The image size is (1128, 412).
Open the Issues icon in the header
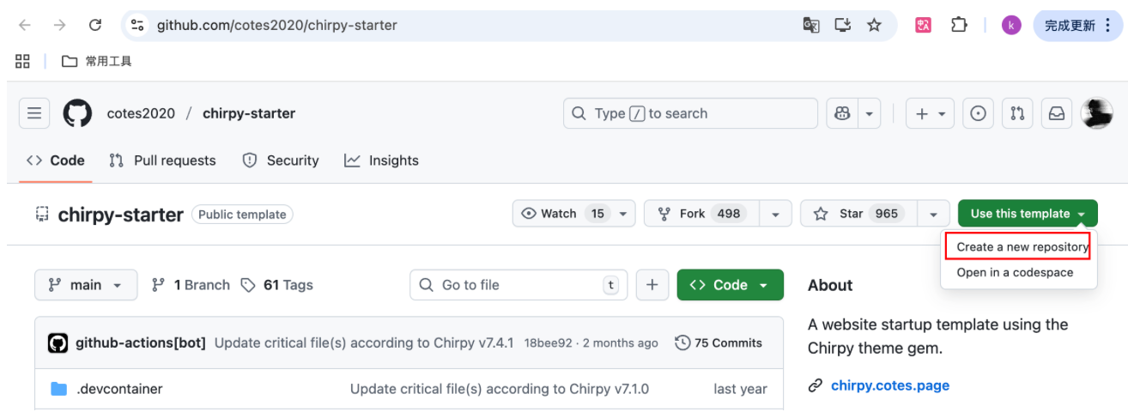[978, 113]
